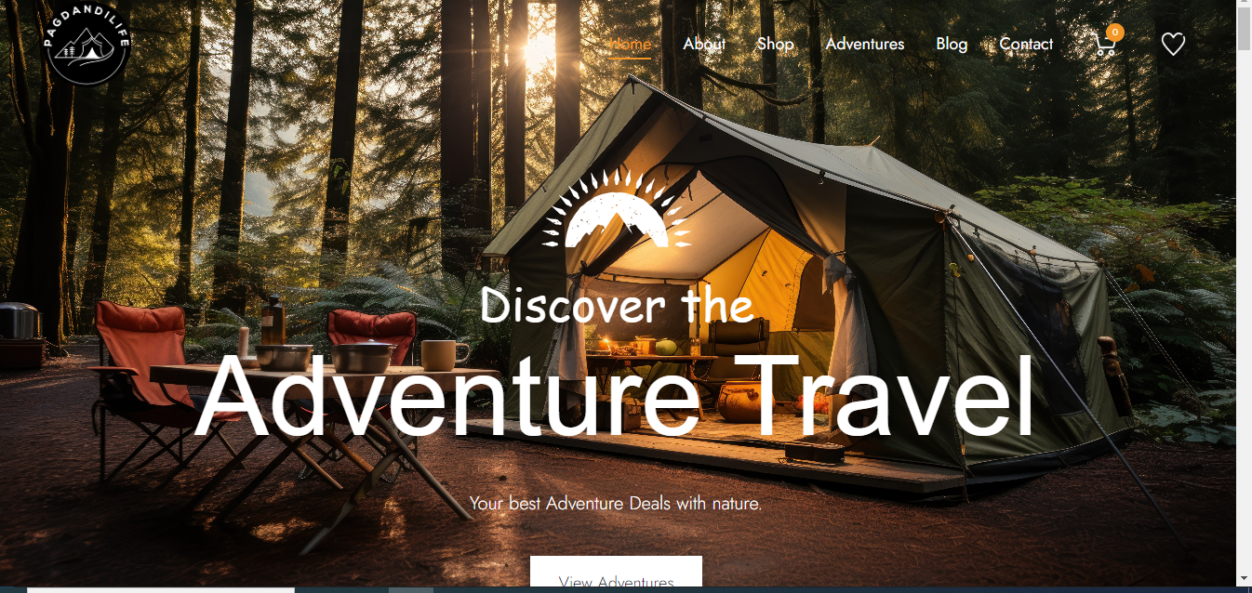
Task: Select Shop in the navigation bar
Action: pyautogui.click(x=775, y=44)
